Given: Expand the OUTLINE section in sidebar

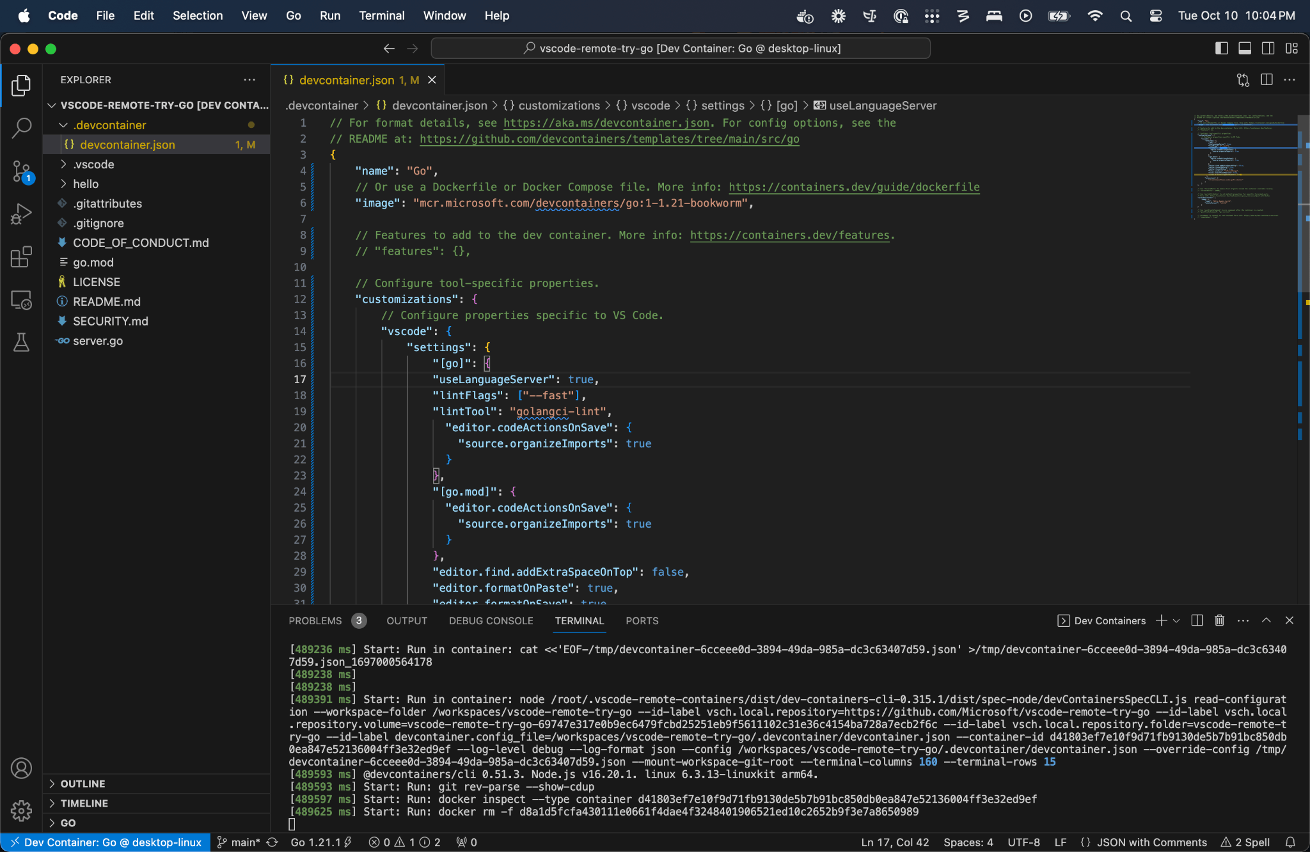Looking at the screenshot, I should (x=82, y=783).
